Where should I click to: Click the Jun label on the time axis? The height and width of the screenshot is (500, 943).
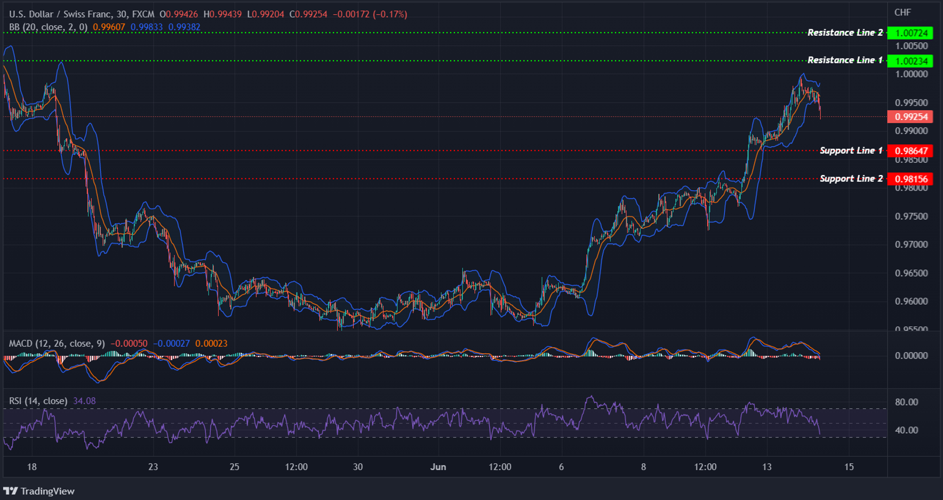(x=438, y=466)
